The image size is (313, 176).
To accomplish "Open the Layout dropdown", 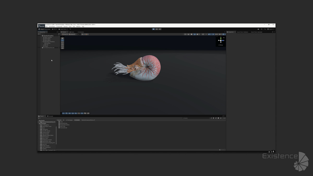I will tap(271, 29).
